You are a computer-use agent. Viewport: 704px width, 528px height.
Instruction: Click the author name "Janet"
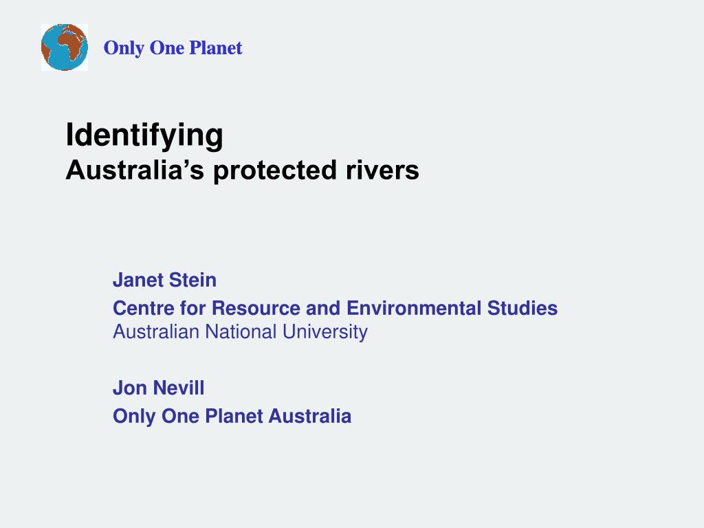(x=137, y=280)
